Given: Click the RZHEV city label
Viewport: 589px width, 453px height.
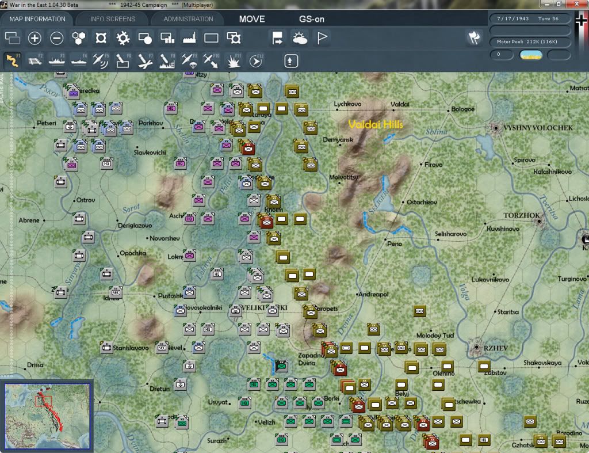Looking at the screenshot, I should (495, 348).
